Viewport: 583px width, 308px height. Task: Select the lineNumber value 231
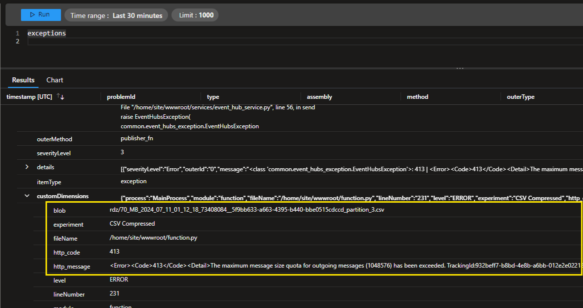[x=114, y=294]
